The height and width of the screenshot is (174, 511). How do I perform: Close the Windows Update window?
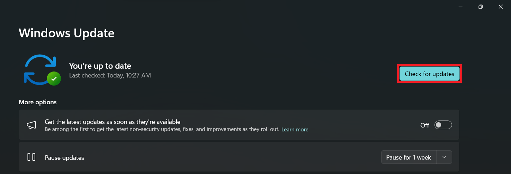[x=500, y=7]
